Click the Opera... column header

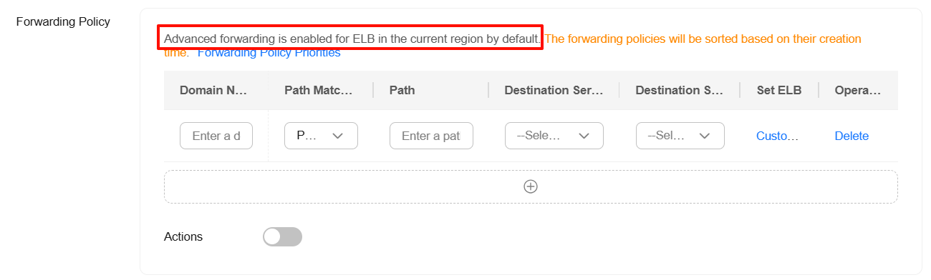coord(857,90)
